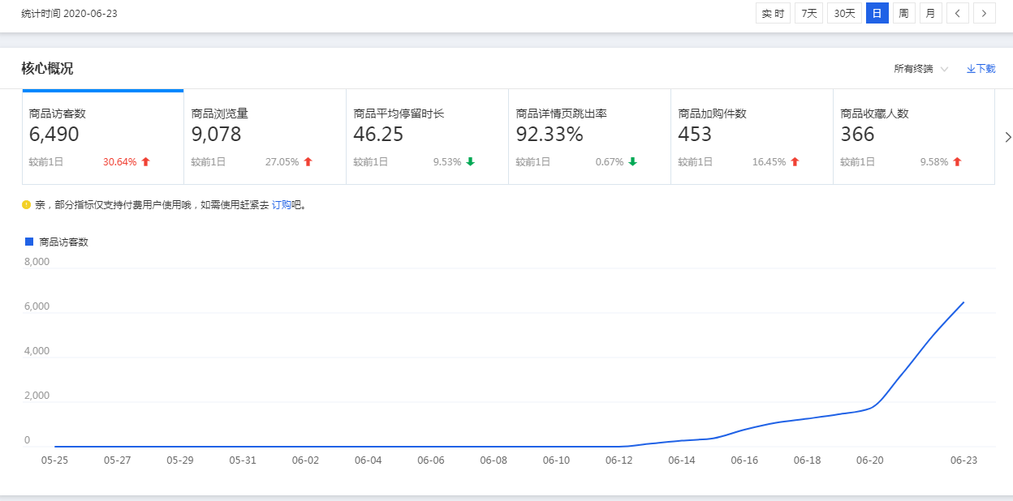Screen dimensions: 1013x501
Task: Click the red up arrow under 商品收藏人数
Action: pos(957,162)
